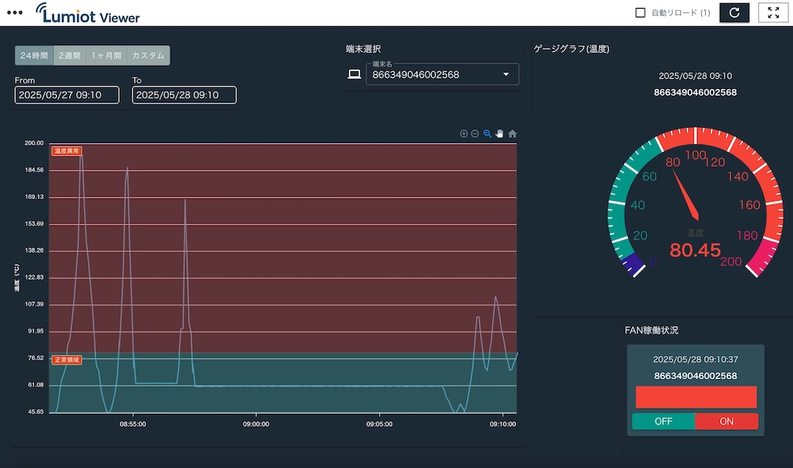This screenshot has width=793, height=468.
Task: Click the chart zoom in plus icon
Action: pos(464,134)
